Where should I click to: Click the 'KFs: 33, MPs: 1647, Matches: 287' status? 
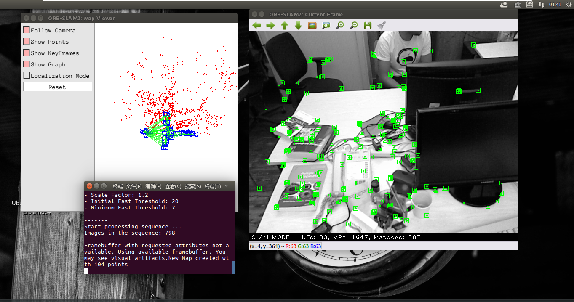tap(361, 237)
